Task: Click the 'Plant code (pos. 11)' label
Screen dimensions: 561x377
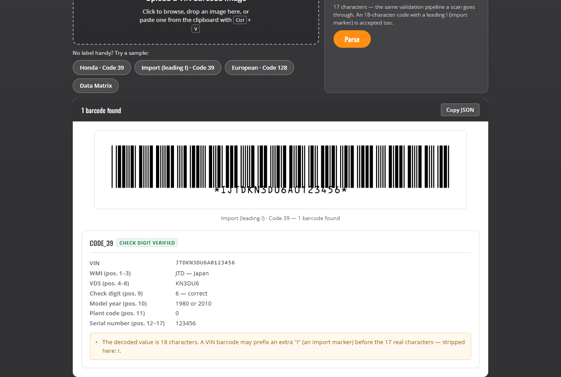Action: coord(117,313)
